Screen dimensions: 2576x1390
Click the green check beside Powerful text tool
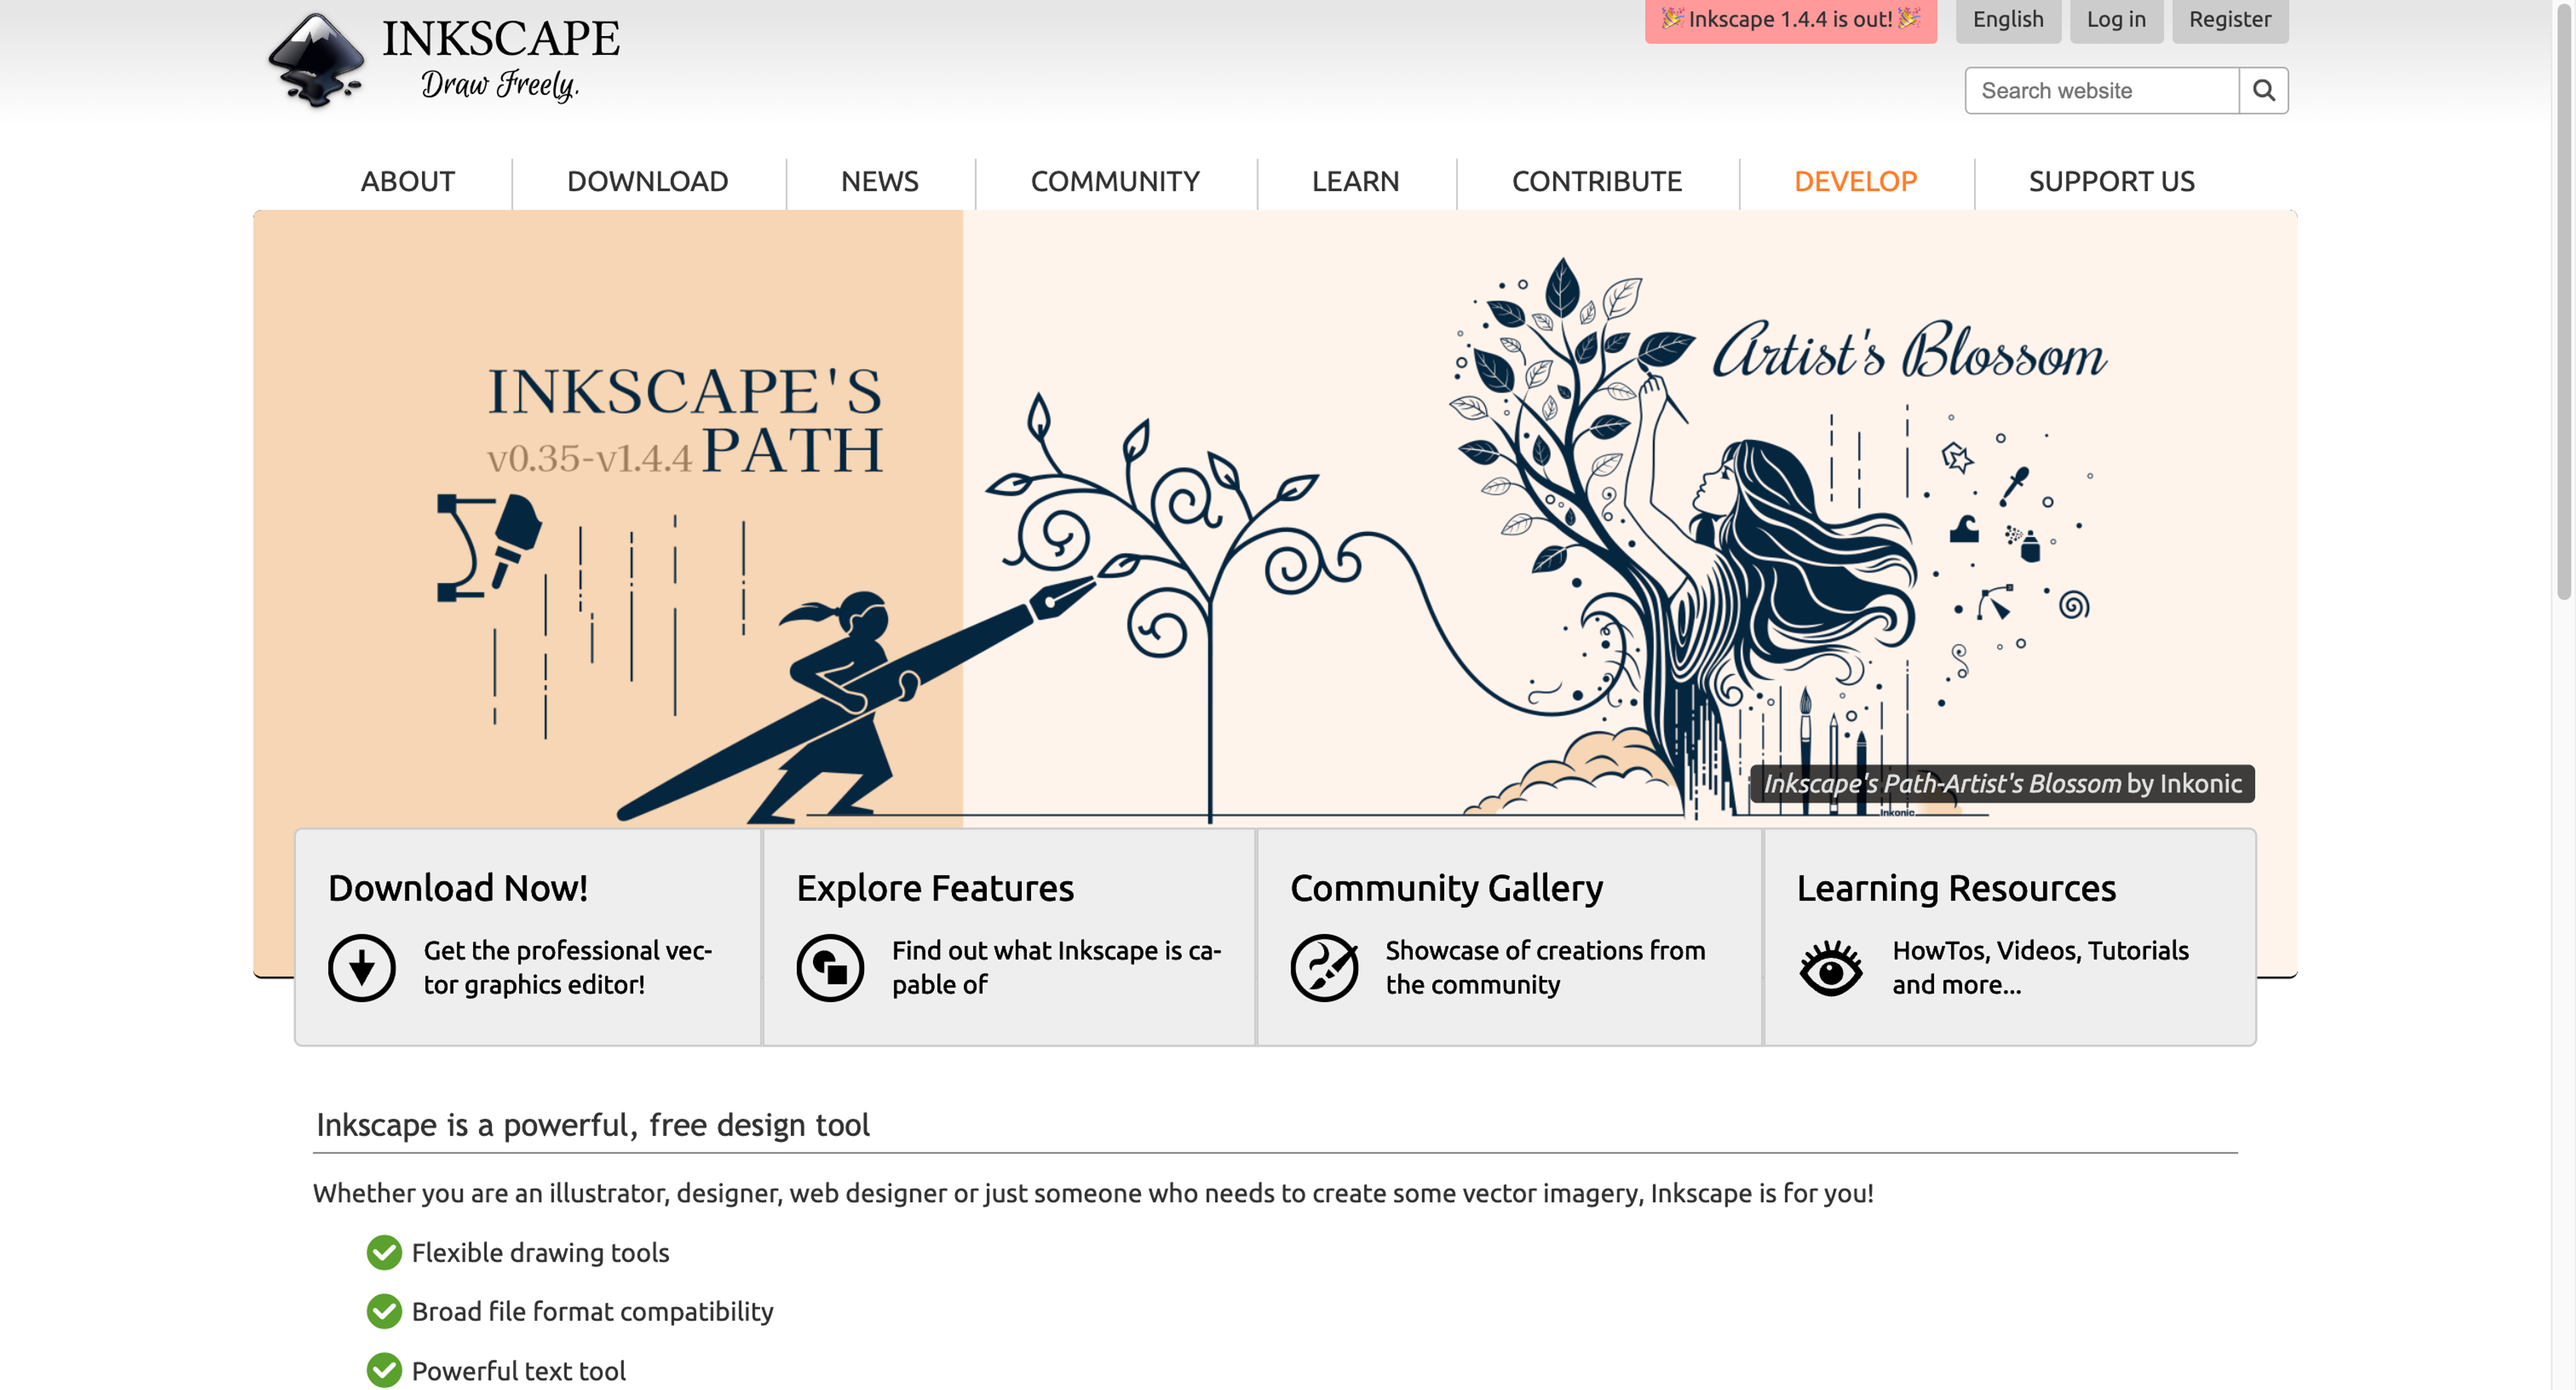click(x=384, y=1370)
